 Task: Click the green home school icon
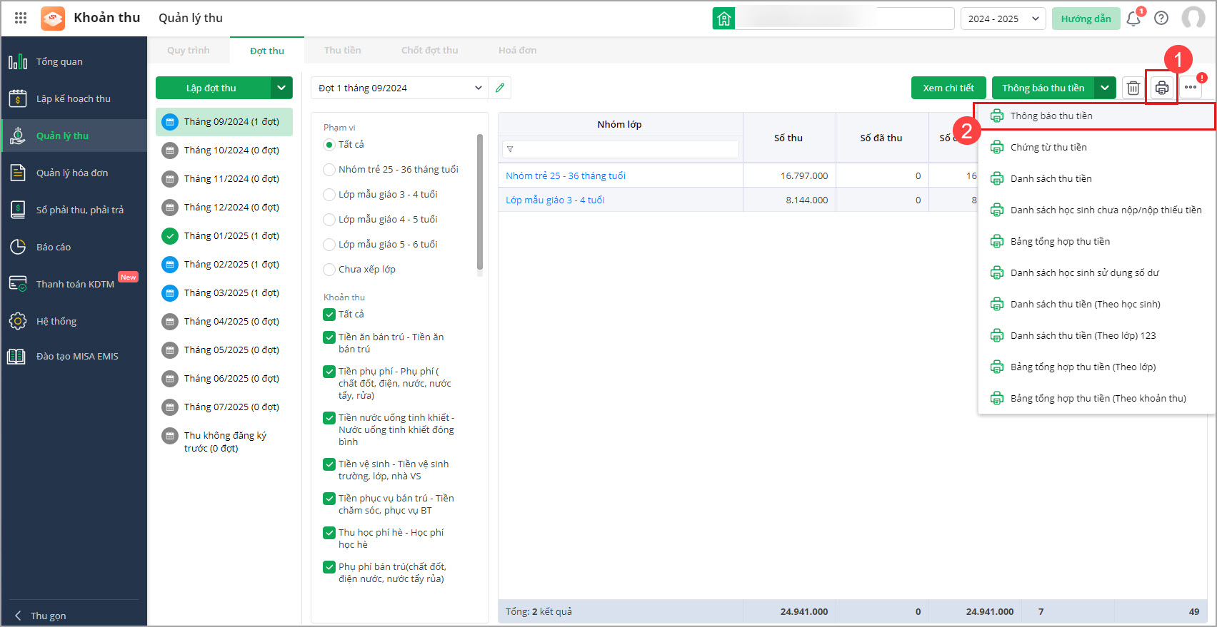point(723,19)
